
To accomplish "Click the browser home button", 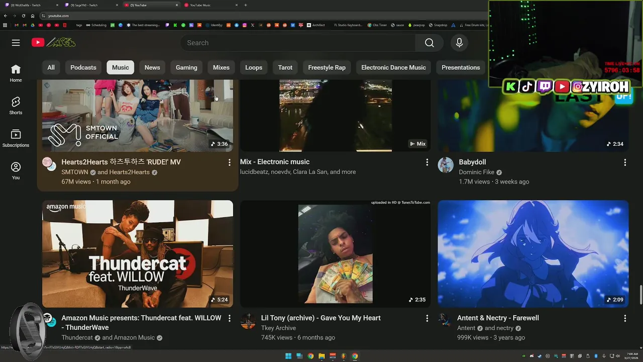I will pos(33,16).
